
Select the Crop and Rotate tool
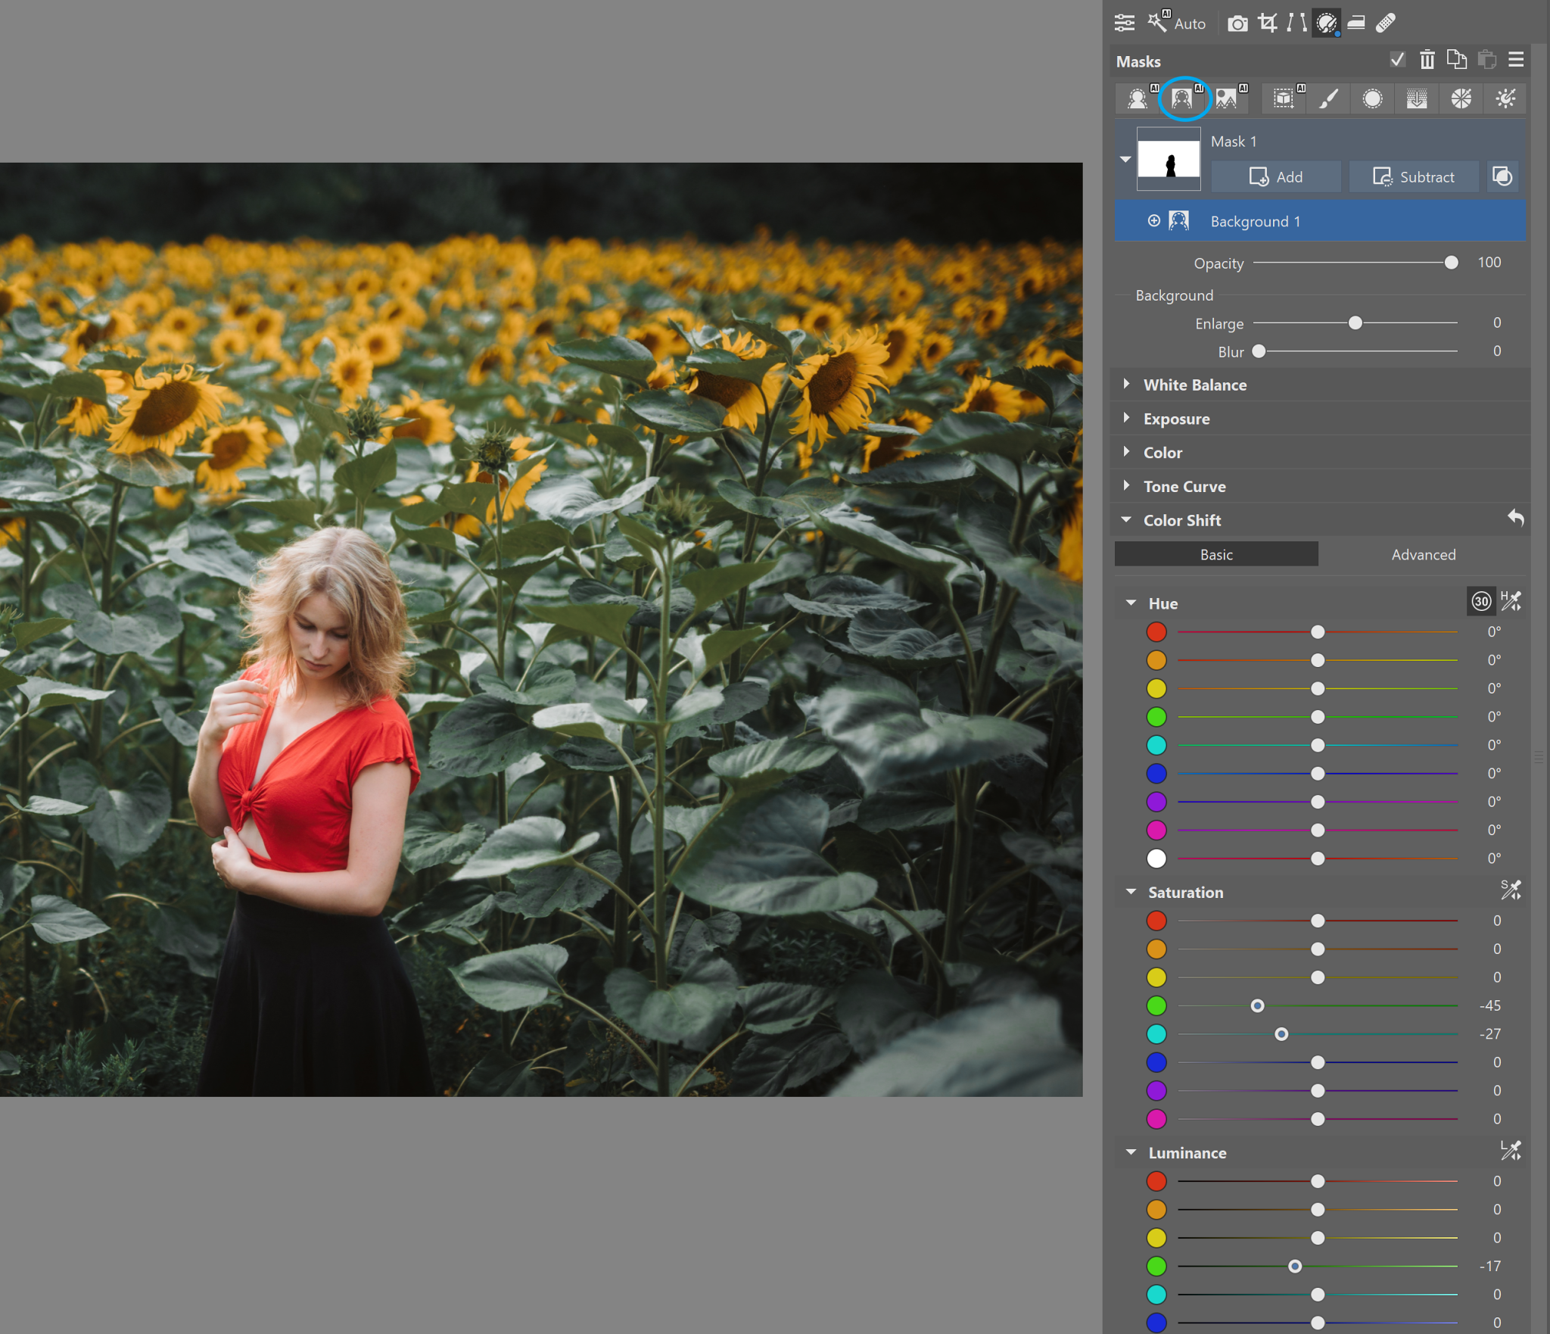click(x=1268, y=23)
